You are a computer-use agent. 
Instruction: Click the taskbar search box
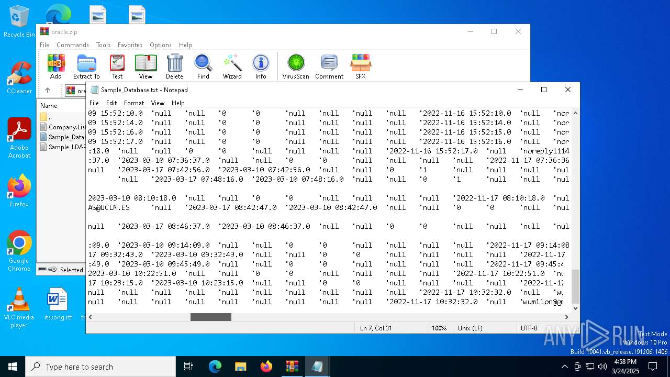tap(100, 367)
